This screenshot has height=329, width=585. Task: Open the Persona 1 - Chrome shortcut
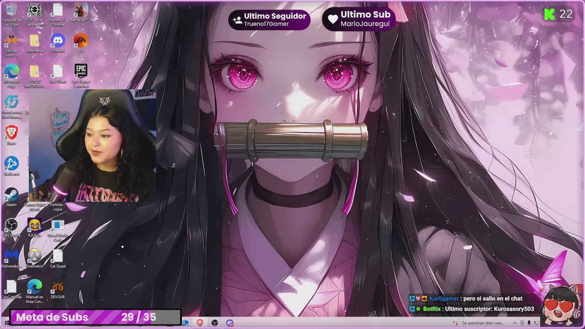[58, 15]
